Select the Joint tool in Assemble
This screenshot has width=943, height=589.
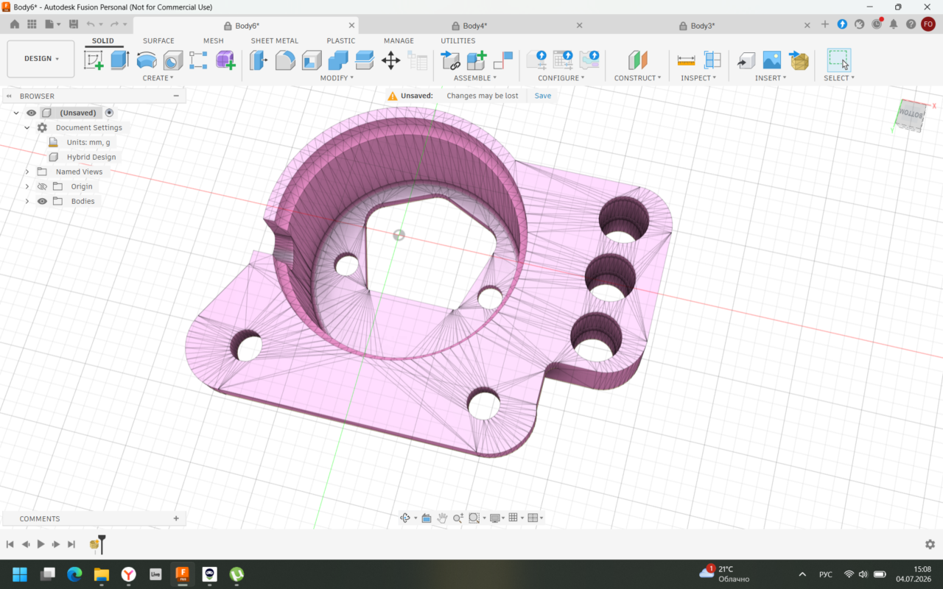point(450,60)
